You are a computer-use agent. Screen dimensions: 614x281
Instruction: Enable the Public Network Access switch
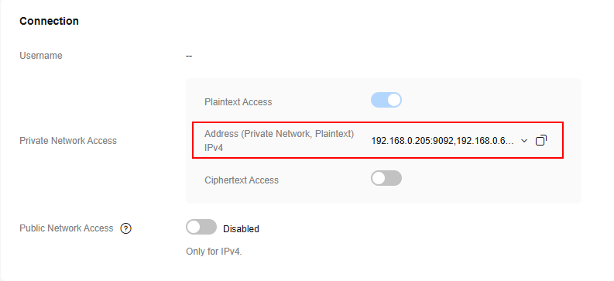[x=201, y=227]
